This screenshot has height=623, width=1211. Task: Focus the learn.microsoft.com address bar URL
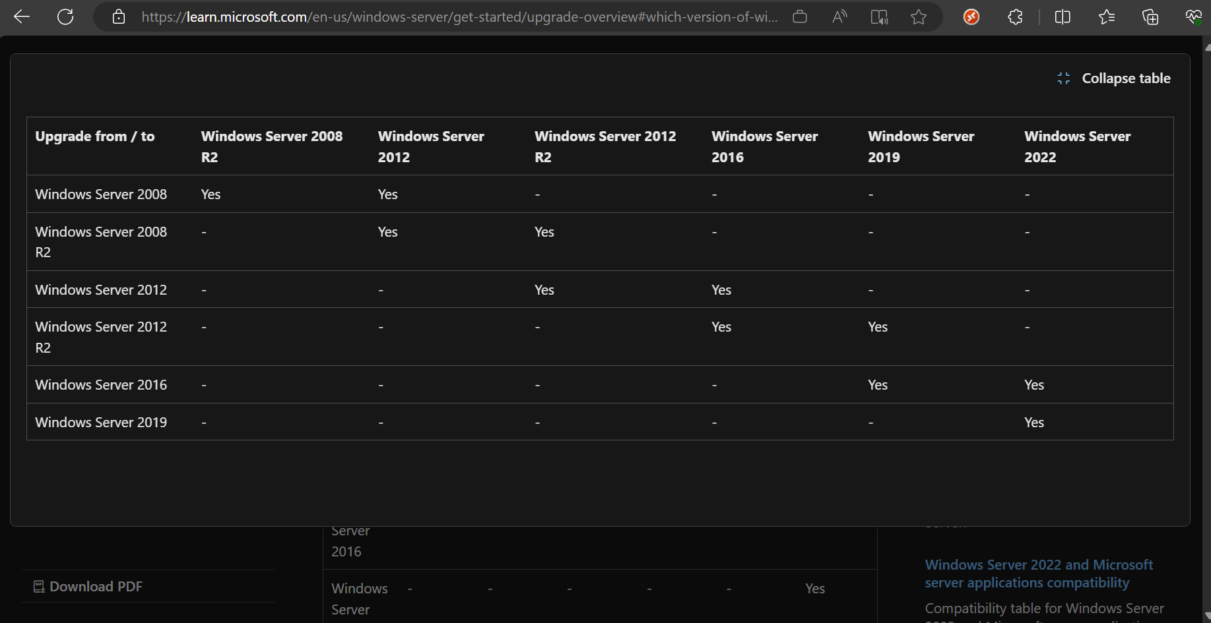459,16
